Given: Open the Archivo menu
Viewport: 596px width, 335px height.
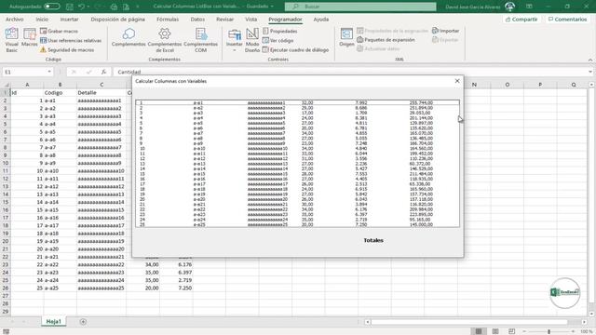Looking at the screenshot, I should [15, 20].
